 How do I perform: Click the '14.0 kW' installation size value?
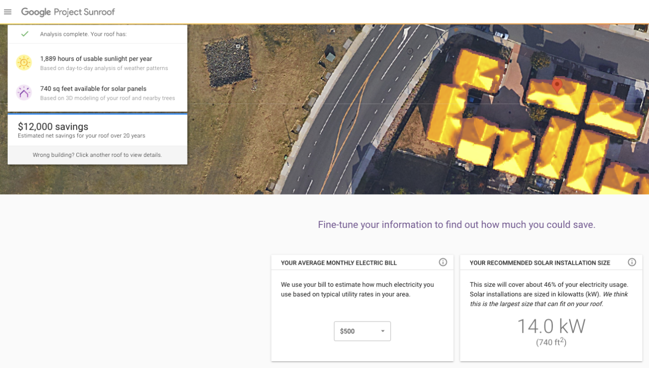(x=551, y=326)
